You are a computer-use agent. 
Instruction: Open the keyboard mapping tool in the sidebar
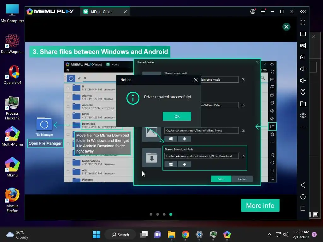coord(303,34)
